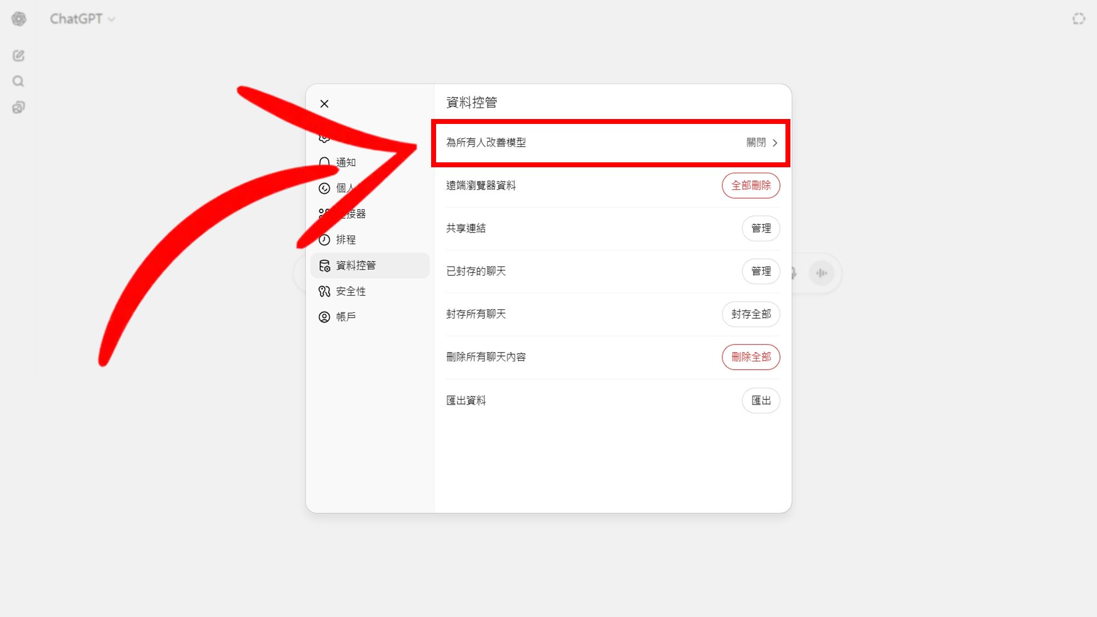This screenshot has width=1097, height=617.
Task: Click the personalization icon in settings sidebar
Action: 324,188
